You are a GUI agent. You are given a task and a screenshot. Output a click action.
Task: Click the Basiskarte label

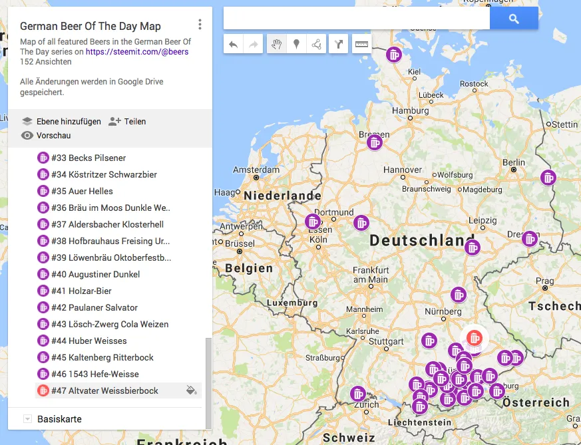click(59, 419)
